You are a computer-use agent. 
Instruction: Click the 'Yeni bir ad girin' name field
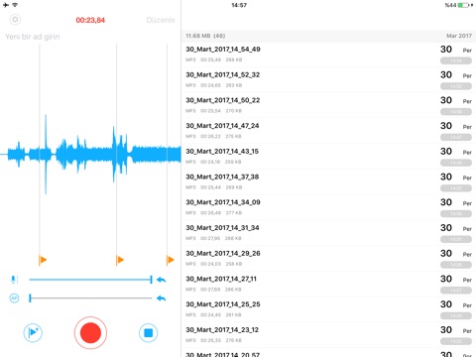tap(33, 37)
